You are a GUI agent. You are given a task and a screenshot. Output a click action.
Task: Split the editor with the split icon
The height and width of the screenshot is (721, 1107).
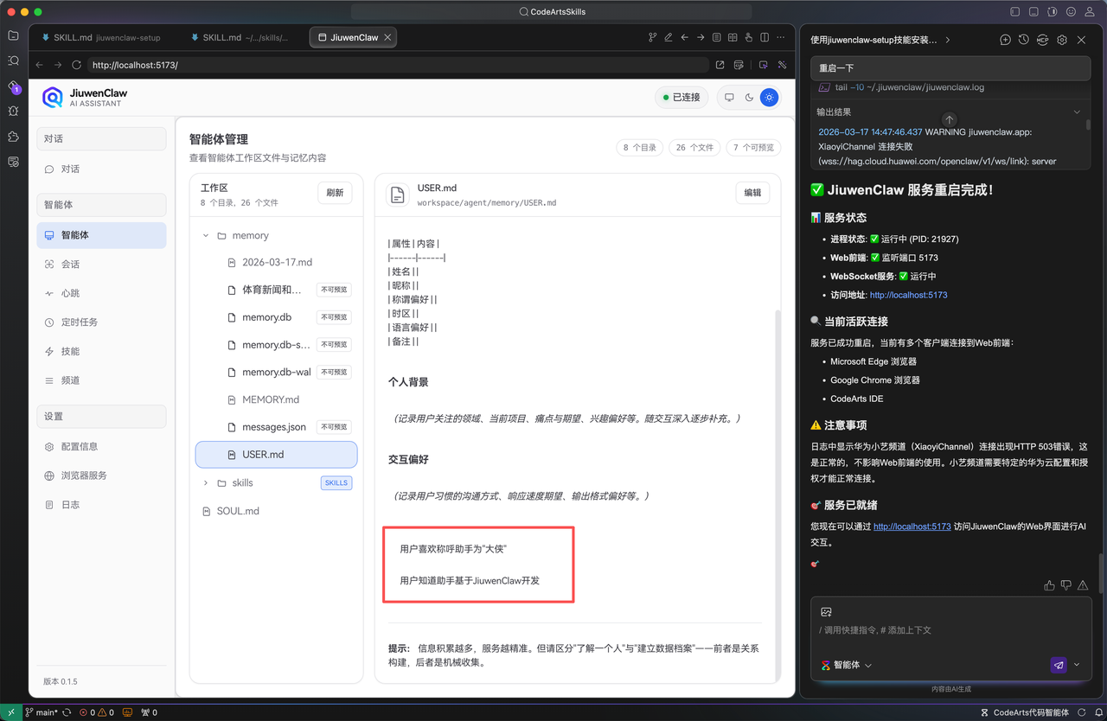765,37
